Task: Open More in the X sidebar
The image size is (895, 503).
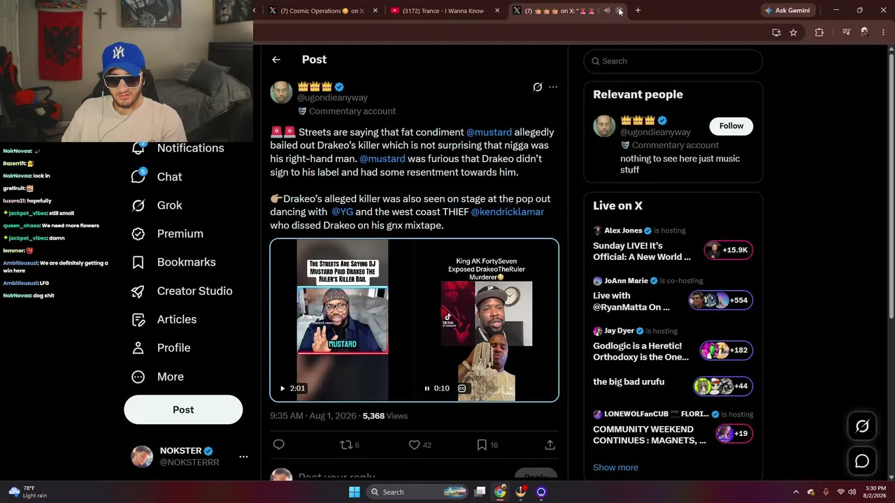Action: coord(157,377)
